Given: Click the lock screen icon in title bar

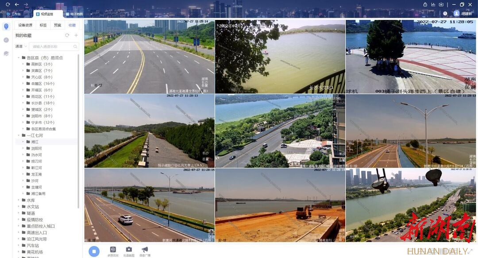Looking at the screenshot, I should click(x=425, y=4).
